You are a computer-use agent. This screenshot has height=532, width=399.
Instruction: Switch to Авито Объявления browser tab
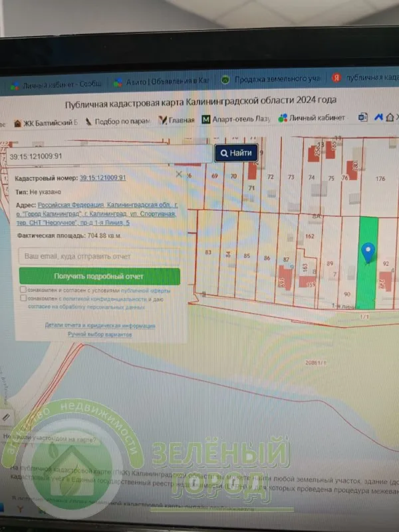click(x=162, y=82)
